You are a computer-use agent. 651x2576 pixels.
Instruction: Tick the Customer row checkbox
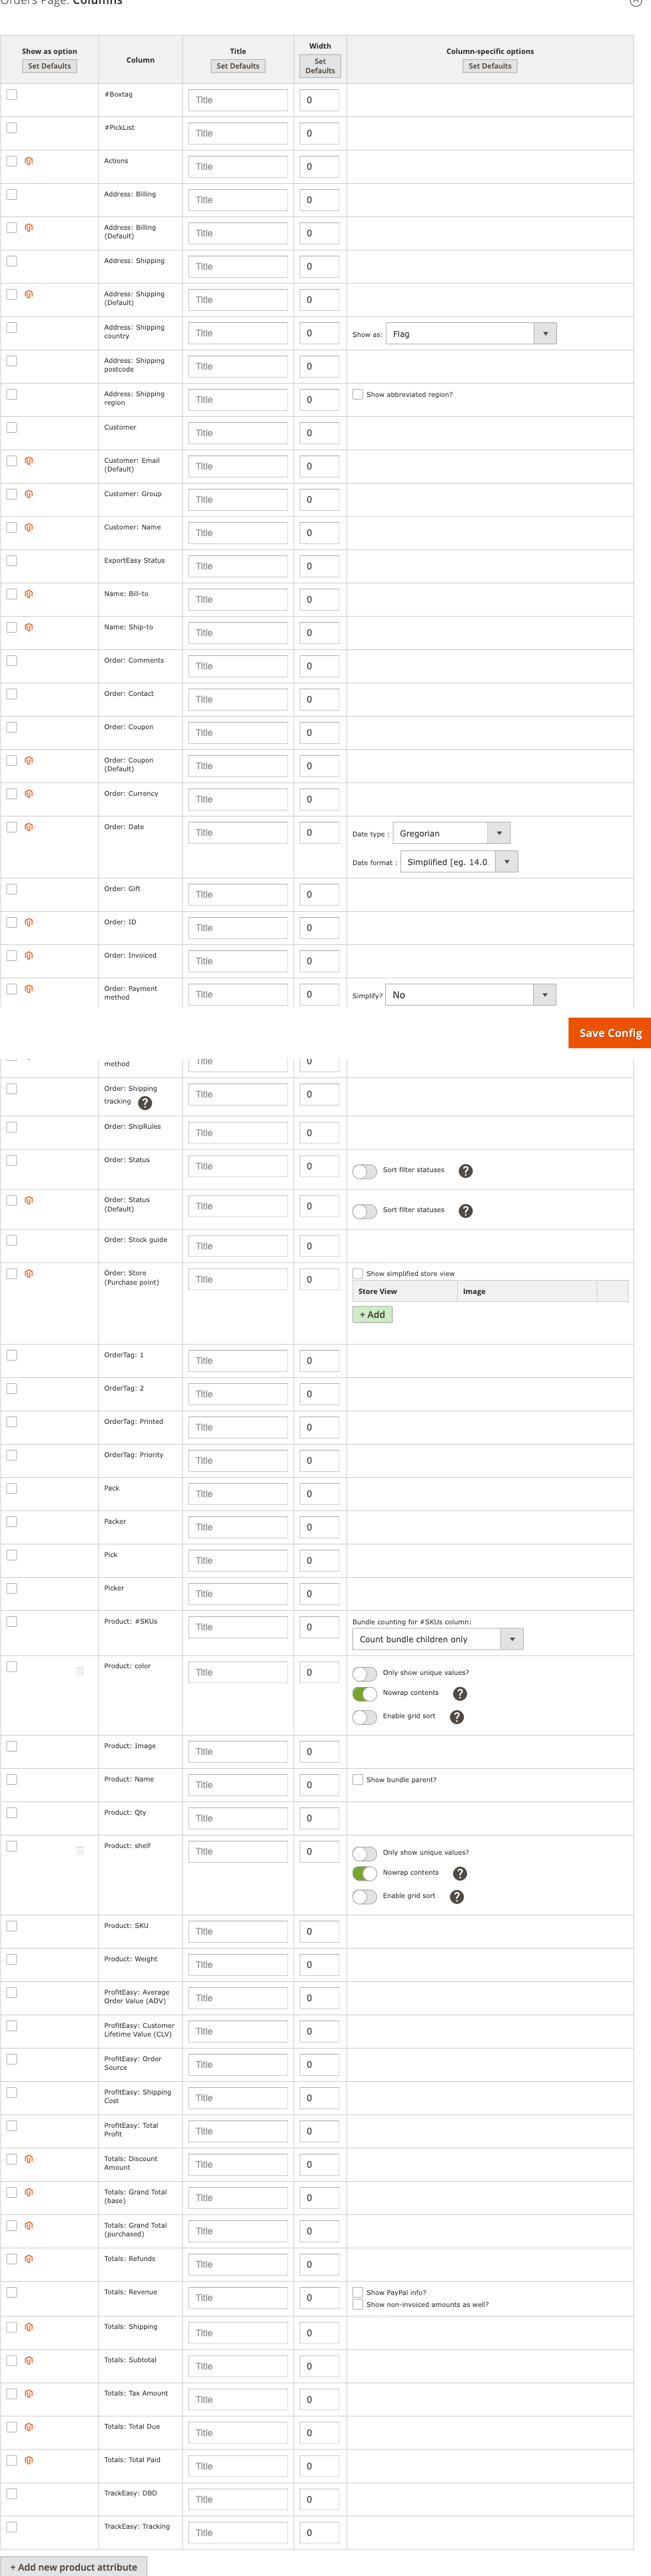click(12, 427)
